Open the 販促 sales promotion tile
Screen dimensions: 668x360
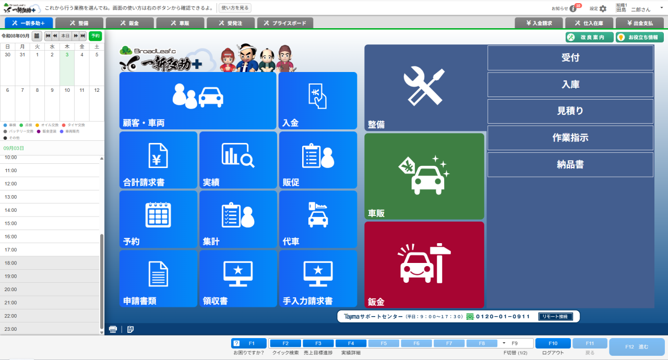pos(318,160)
